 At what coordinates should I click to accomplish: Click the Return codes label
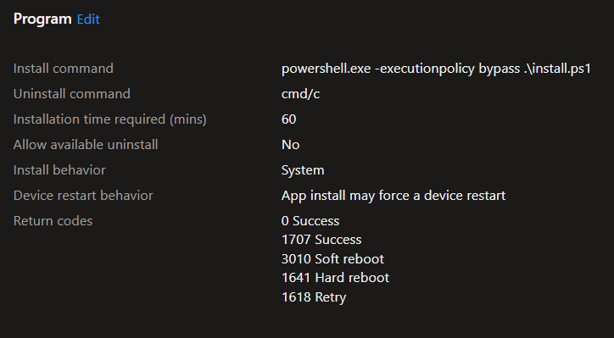[53, 221]
